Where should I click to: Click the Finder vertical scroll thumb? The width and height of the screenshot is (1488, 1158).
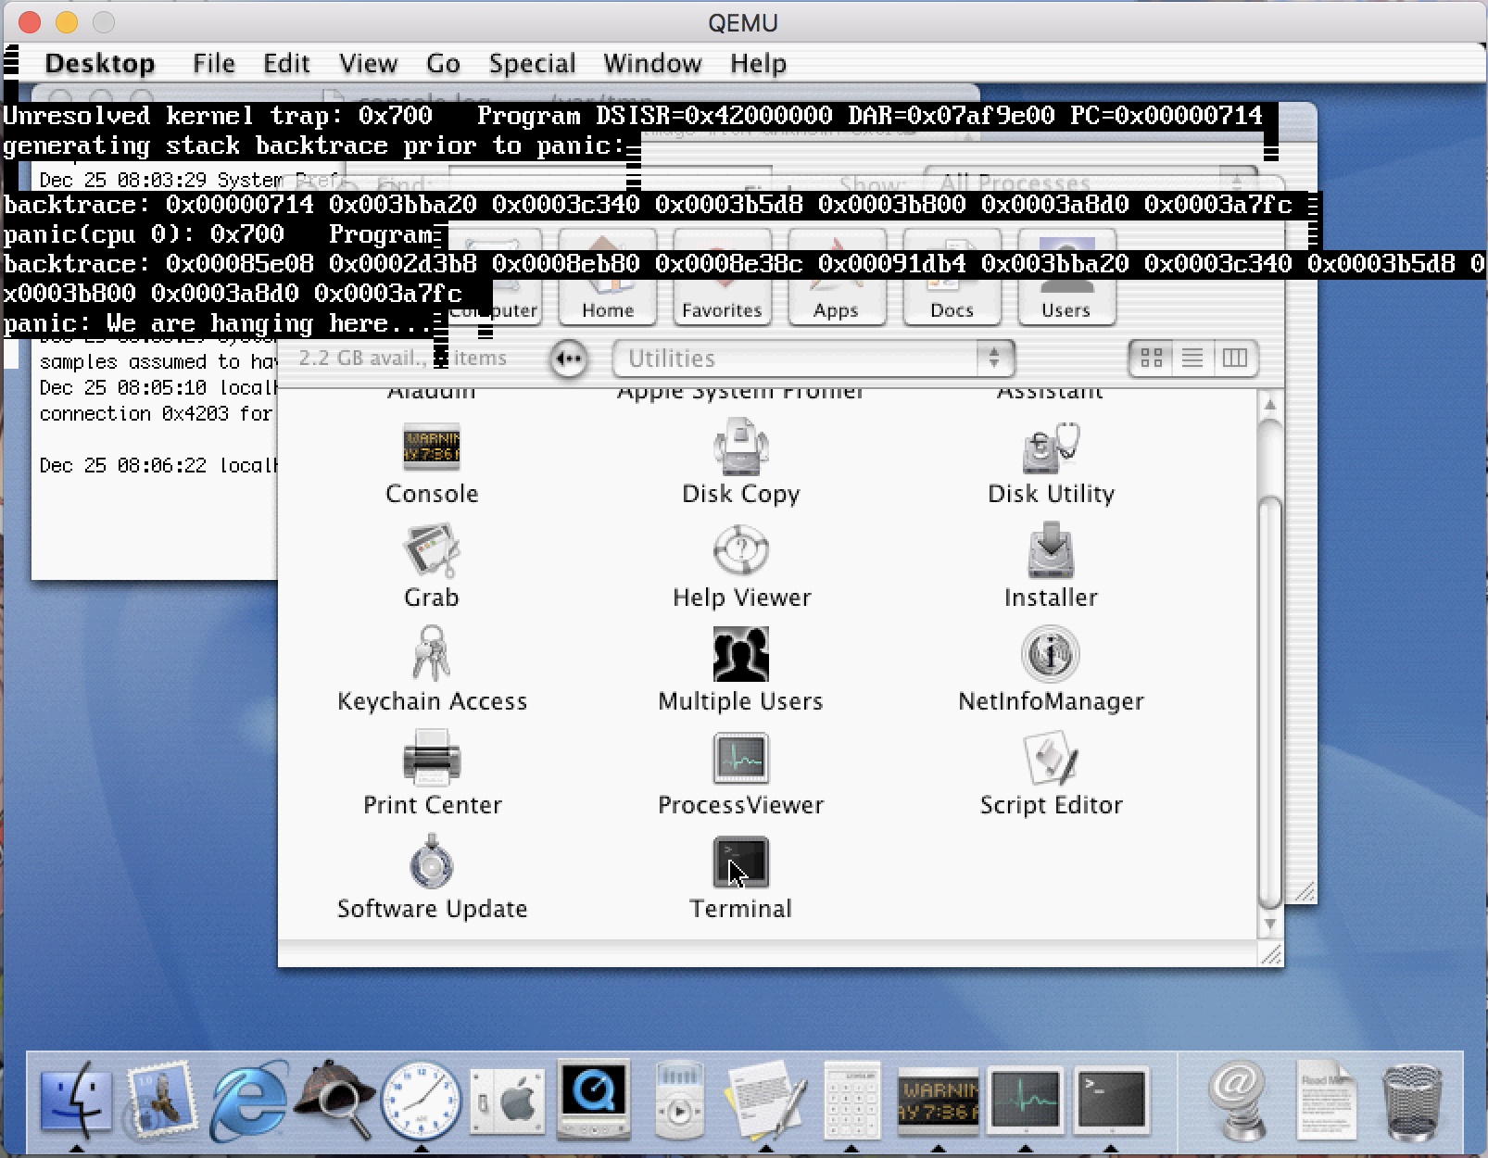tap(1270, 704)
